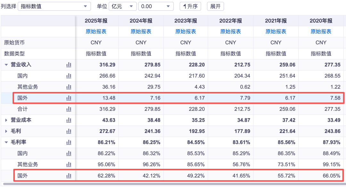Open 原始报表 link under 2022年报
The image size is (346, 188).
pyautogui.click(x=231, y=31)
